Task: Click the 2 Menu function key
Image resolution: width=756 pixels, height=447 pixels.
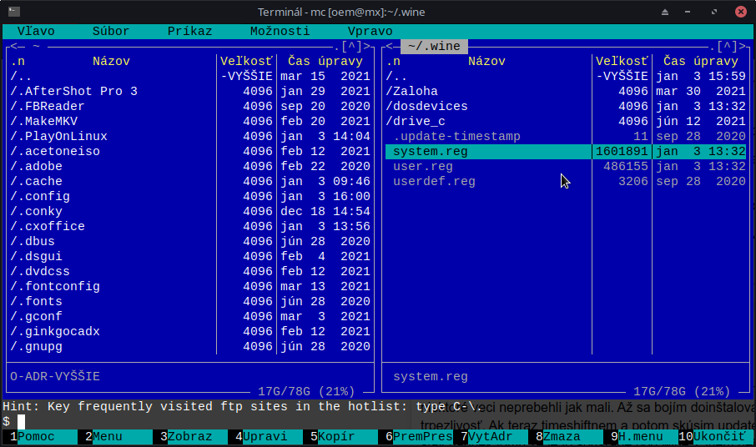Action: 115,437
